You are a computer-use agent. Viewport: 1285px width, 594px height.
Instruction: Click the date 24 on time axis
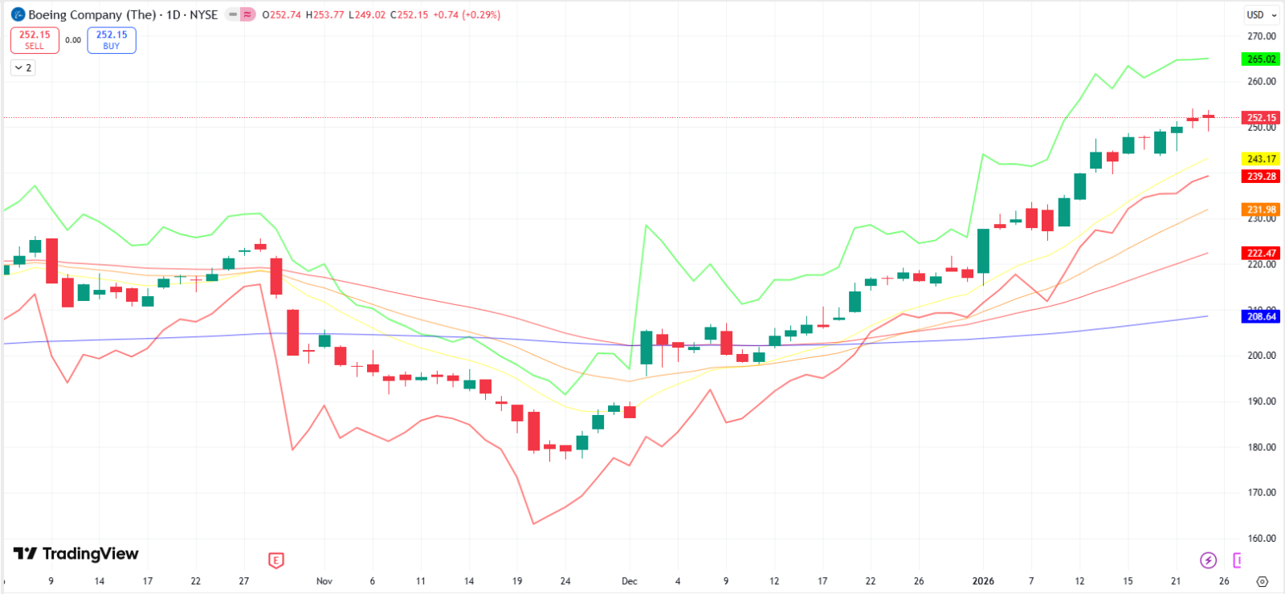pos(565,581)
